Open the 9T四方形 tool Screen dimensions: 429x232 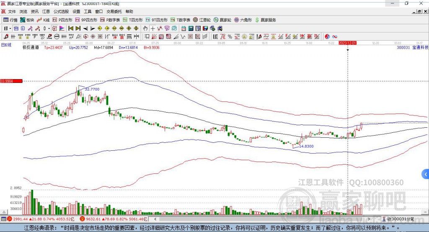pyautogui.click(x=157, y=20)
